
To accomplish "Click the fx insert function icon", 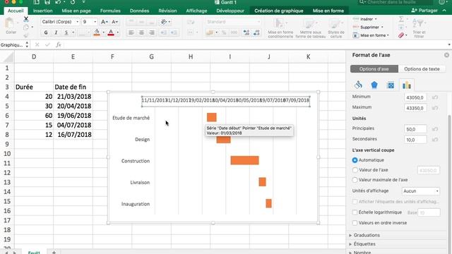I will click(x=59, y=44).
